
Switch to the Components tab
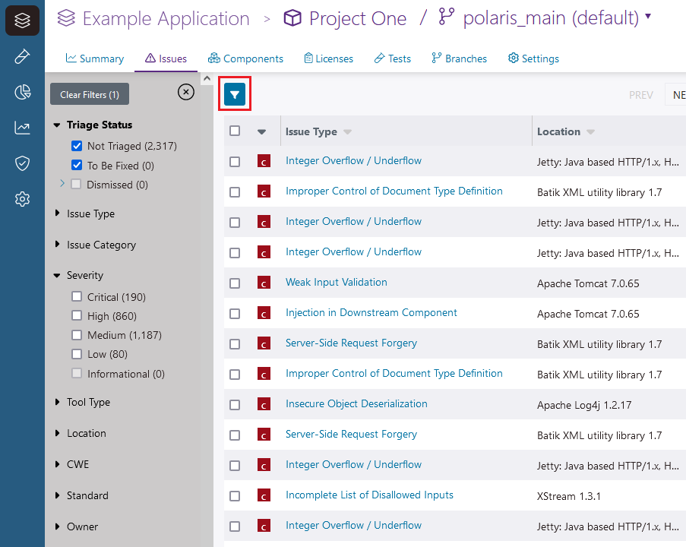[x=245, y=58]
